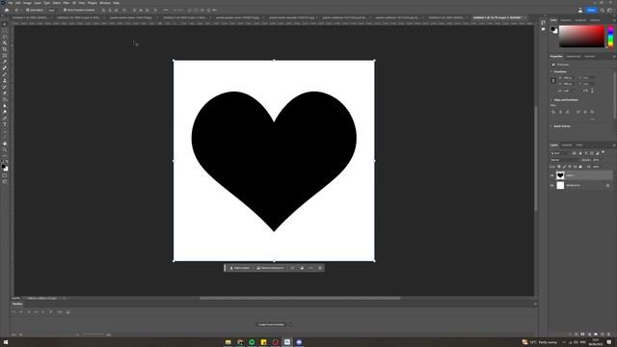Open the Properties panel menu icon
The width and height of the screenshot is (617, 347).
click(614, 56)
